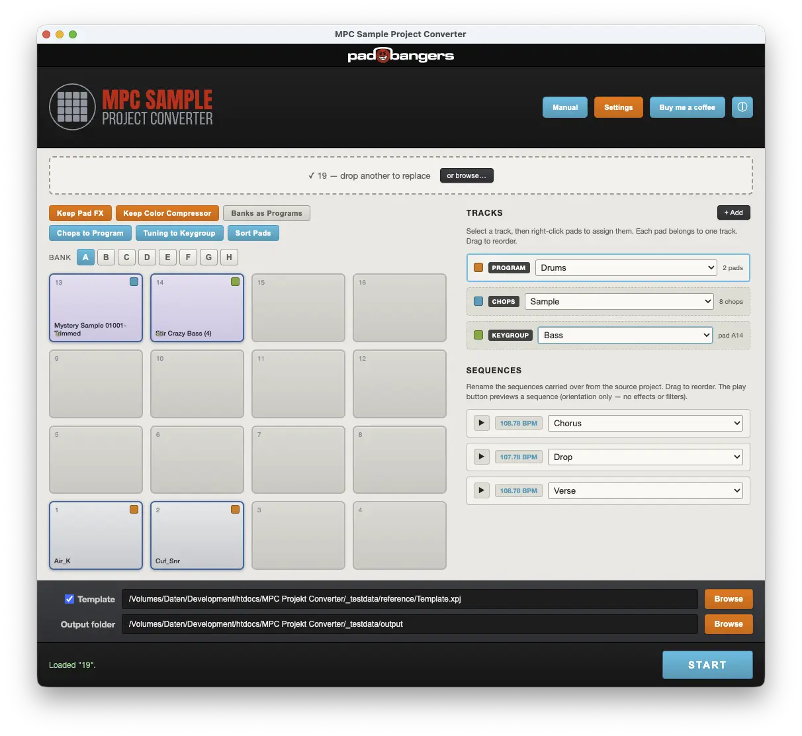Play the Verse sequence preview
The width and height of the screenshot is (802, 736).
(482, 490)
